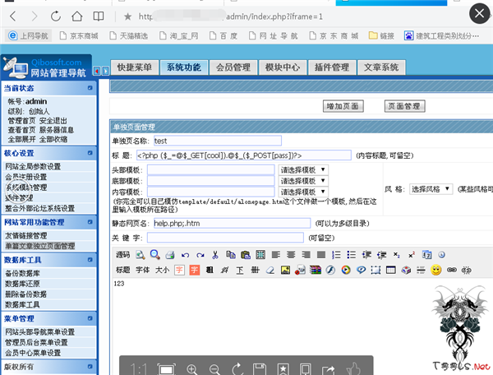Click the browser home icon
Viewport: 493px width, 375px height.
(77, 16)
